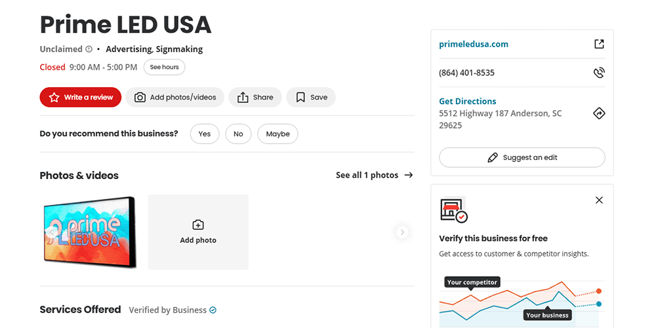656x328 pixels.
Task: Select Yes for recommend this business
Action: [205, 134]
